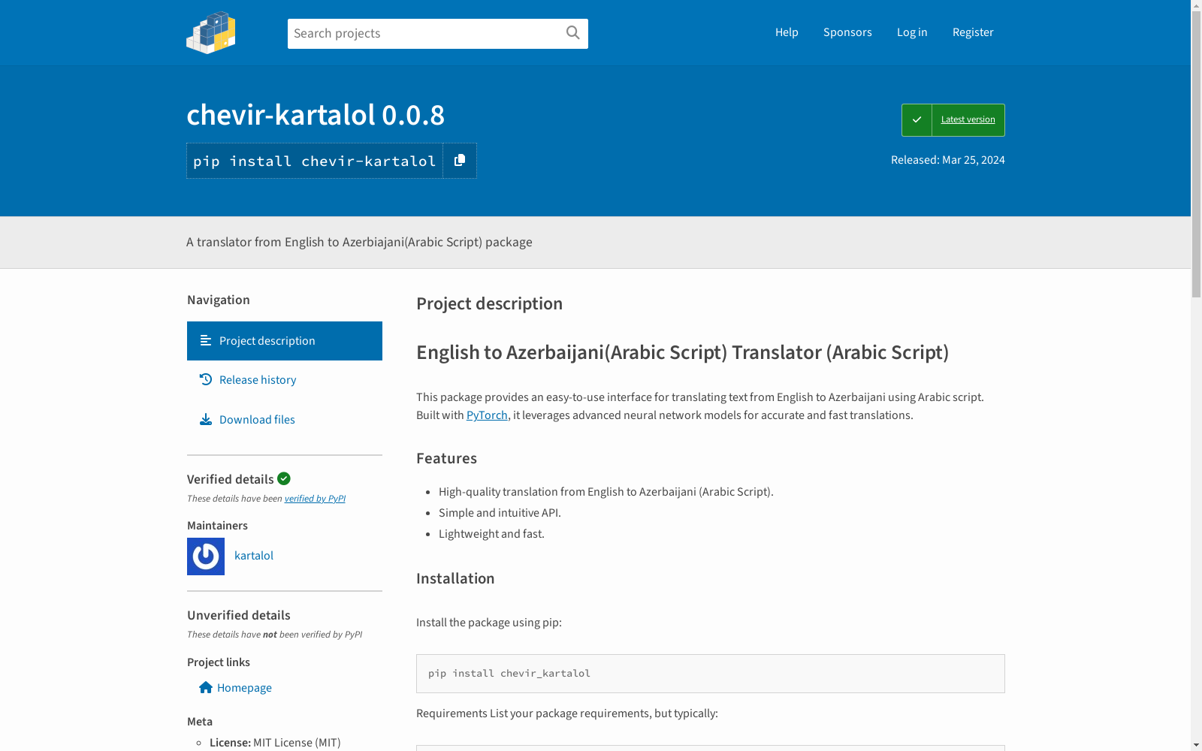Click the chevir-kartalol 0.0.8 title
The image size is (1202, 751).
(316, 115)
